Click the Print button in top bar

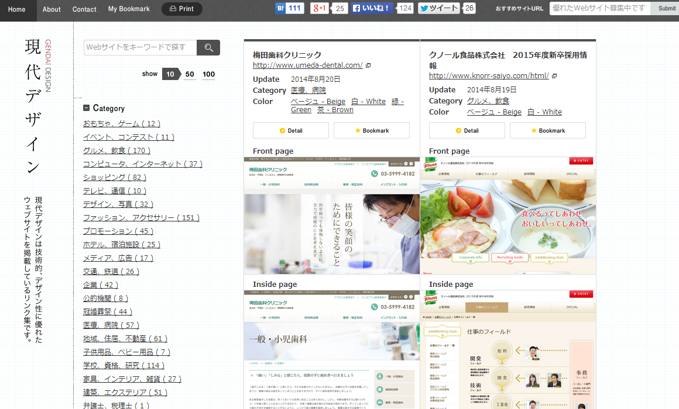(182, 9)
